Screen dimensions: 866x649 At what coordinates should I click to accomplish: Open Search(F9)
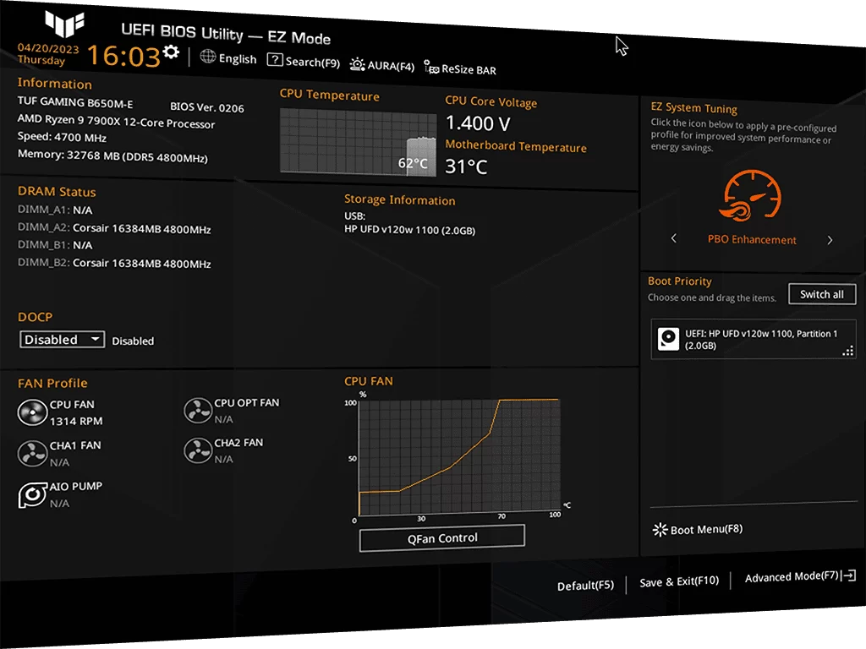tap(304, 61)
